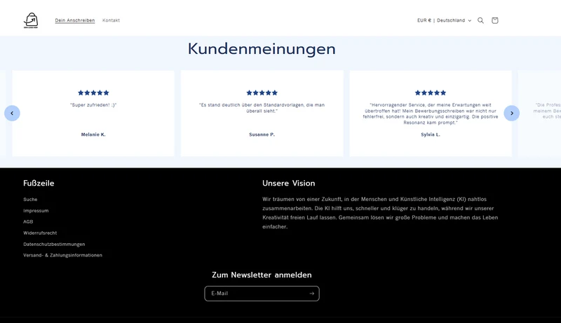This screenshot has height=323, width=561.
Task: Show previous customer review with left arrow
Action: coord(12,114)
